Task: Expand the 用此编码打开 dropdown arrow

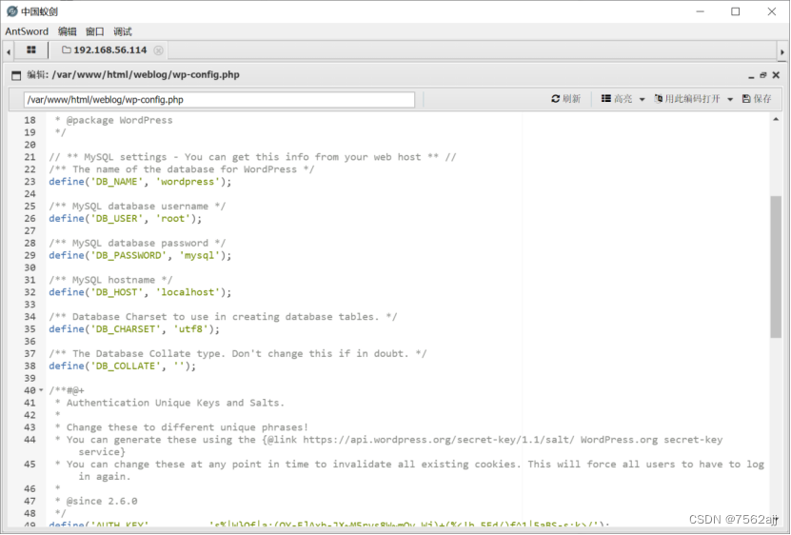Action: [x=730, y=99]
